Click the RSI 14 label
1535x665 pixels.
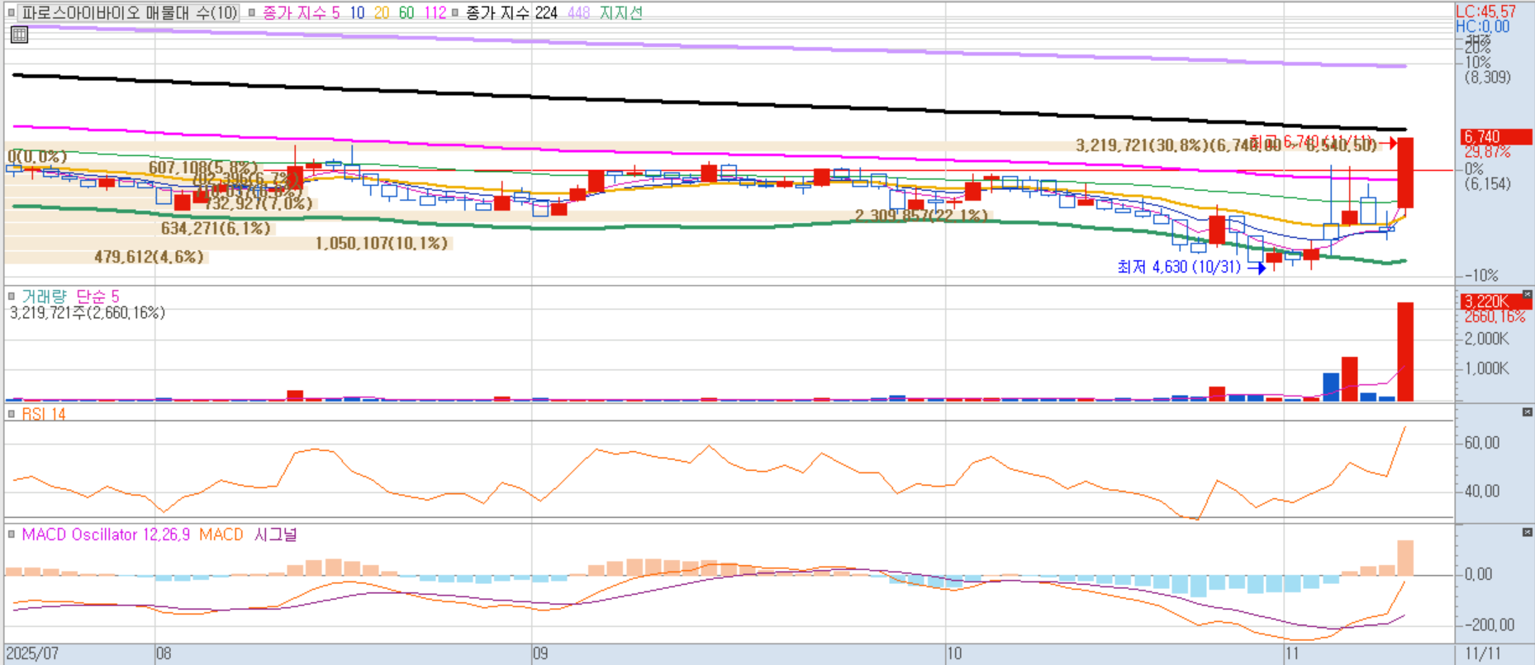coord(44,414)
